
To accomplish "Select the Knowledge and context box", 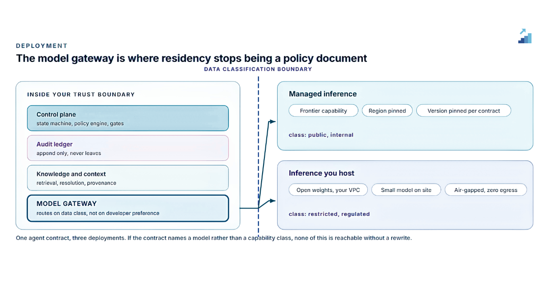I will point(128,178).
